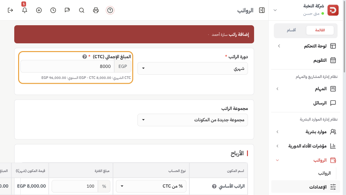Click kanban board icon beside المهام
The image size is (346, 195).
(333, 89)
